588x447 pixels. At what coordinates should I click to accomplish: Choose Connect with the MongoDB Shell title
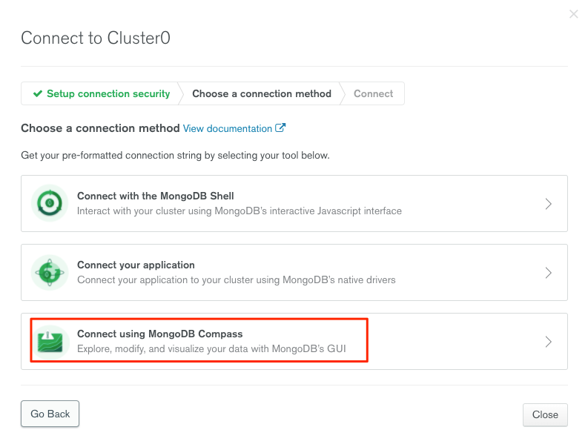tap(156, 196)
